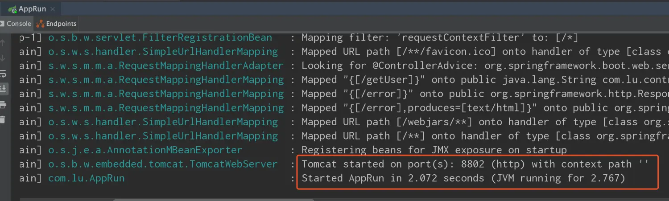The height and width of the screenshot is (201, 669).
Task: Click the Mapped "{[/error]}" onto public message
Action: tap(485, 94)
